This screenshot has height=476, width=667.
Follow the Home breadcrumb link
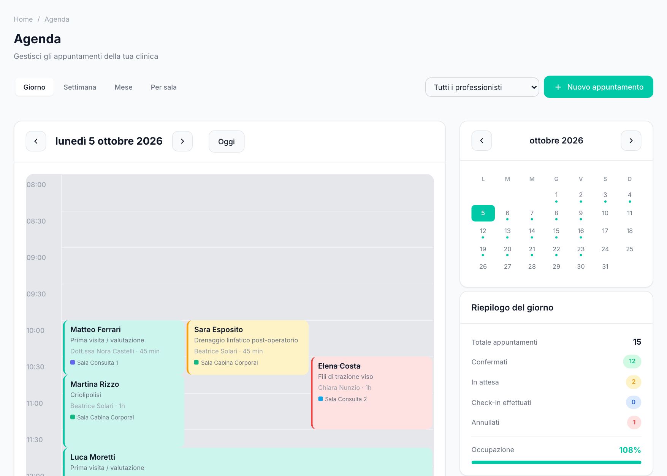(23, 19)
